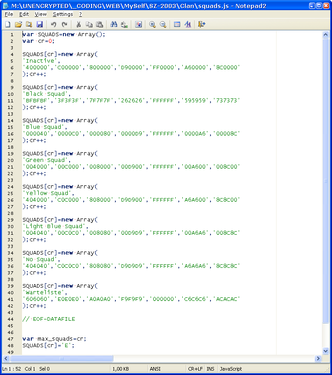Screen dimensions: 332x375
Task: Click the 'Warteliste' string on line 40
Action: (44, 292)
